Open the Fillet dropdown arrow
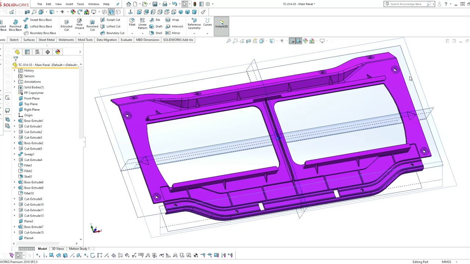The height and width of the screenshot is (264, 470). point(132,33)
